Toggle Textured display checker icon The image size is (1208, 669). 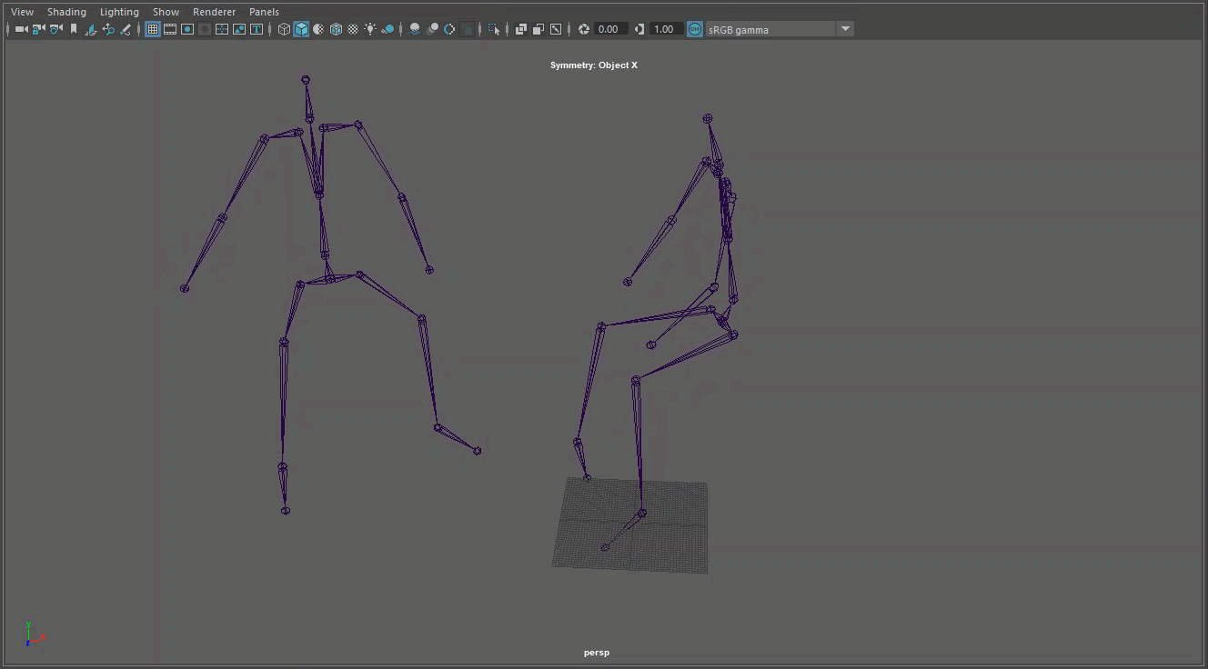point(353,29)
